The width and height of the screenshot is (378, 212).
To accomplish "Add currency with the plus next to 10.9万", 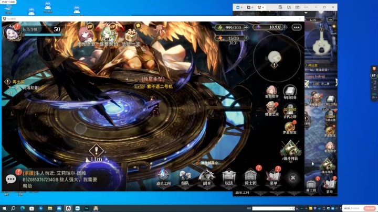I will tap(285, 27).
